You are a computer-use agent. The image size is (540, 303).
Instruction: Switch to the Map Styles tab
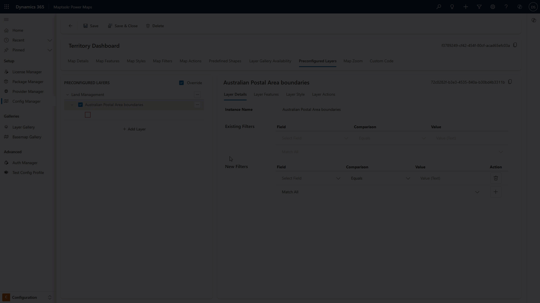[136, 61]
